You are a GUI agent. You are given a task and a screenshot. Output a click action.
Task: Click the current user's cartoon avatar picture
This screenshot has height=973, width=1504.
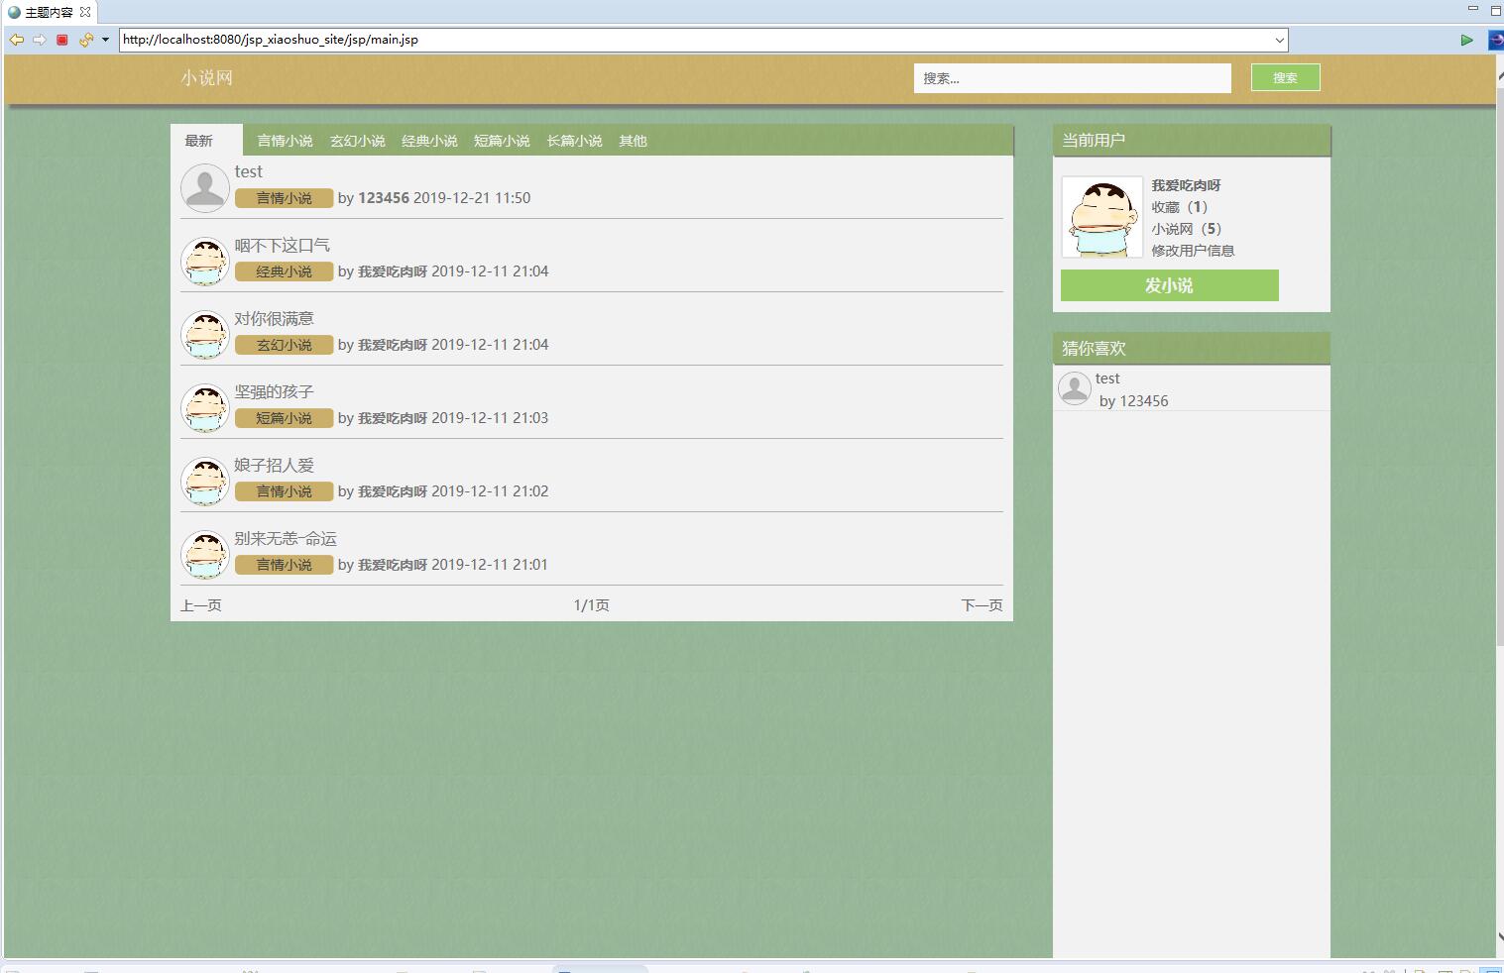click(1101, 217)
